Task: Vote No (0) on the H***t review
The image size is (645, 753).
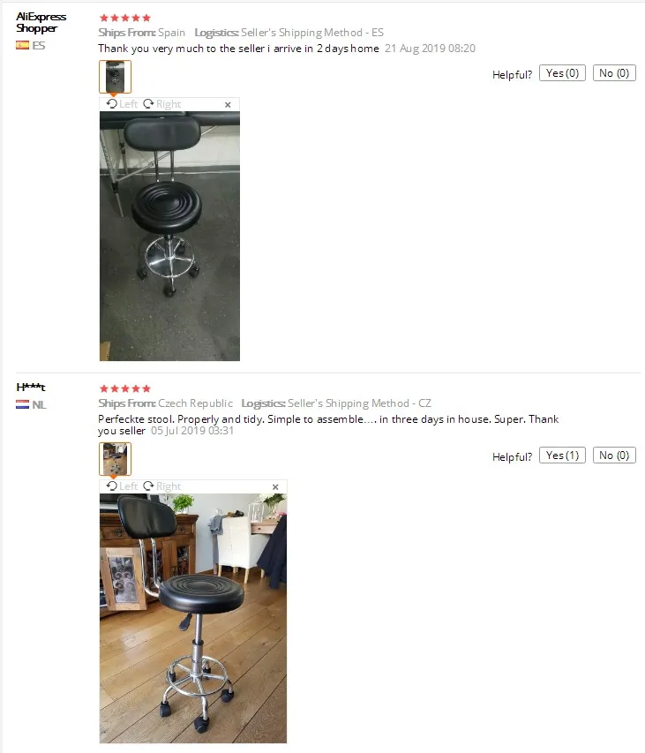Action: pyautogui.click(x=614, y=456)
